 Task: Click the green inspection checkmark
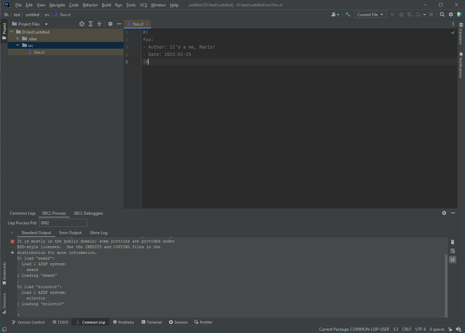pyautogui.click(x=453, y=33)
